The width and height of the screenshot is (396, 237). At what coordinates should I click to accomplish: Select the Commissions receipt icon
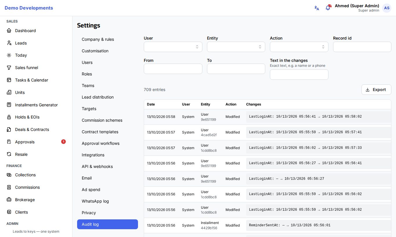click(x=9, y=187)
